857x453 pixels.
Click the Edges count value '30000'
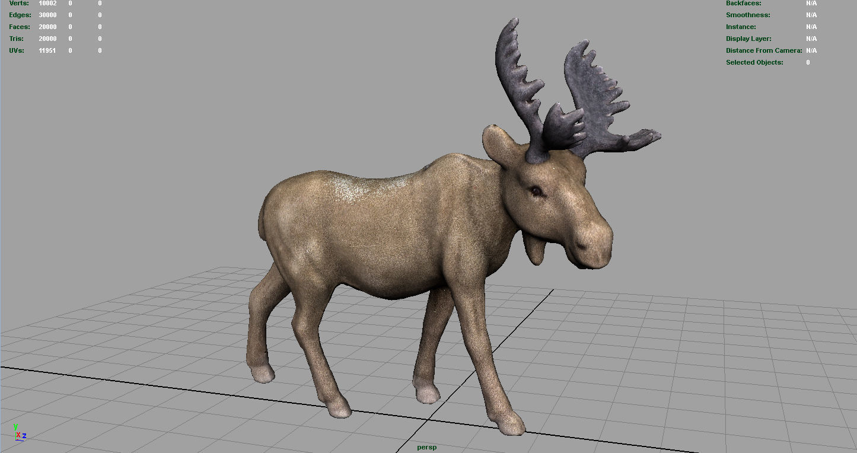47,15
